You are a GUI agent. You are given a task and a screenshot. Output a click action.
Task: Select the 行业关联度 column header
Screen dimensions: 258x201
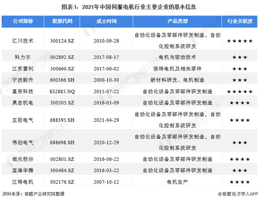(x=240, y=21)
